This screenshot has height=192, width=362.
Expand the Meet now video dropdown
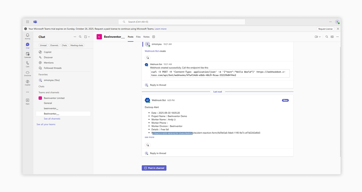(x=320, y=37)
